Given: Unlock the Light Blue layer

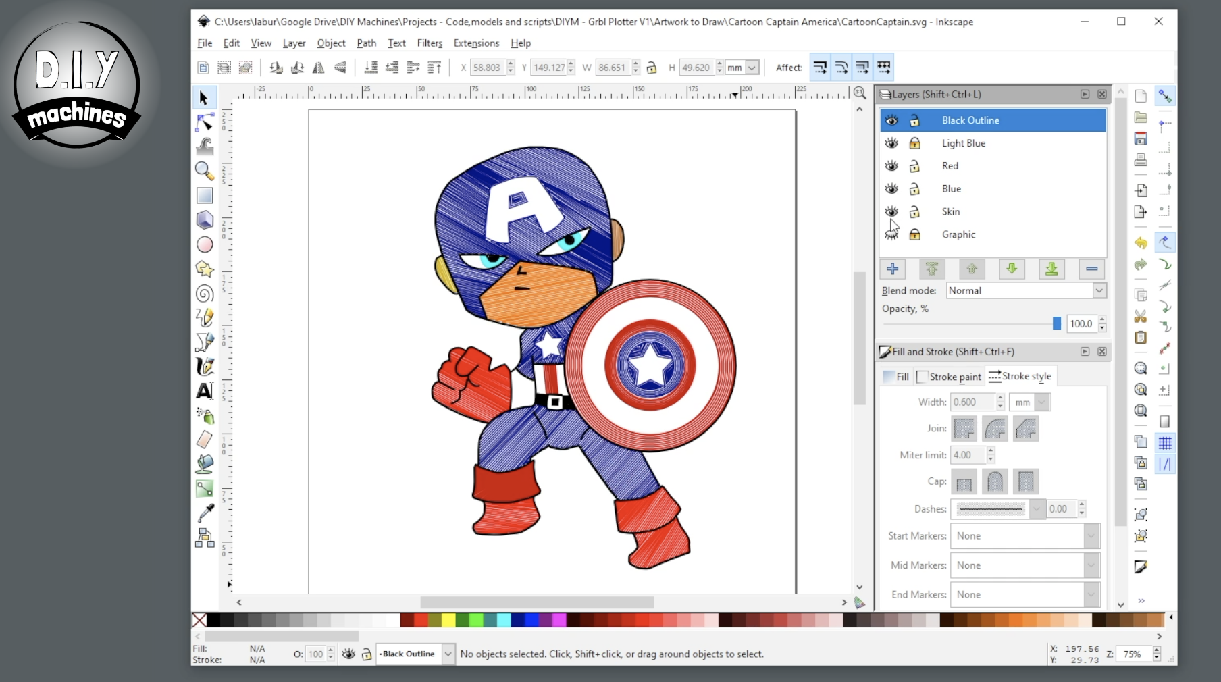Looking at the screenshot, I should (914, 143).
